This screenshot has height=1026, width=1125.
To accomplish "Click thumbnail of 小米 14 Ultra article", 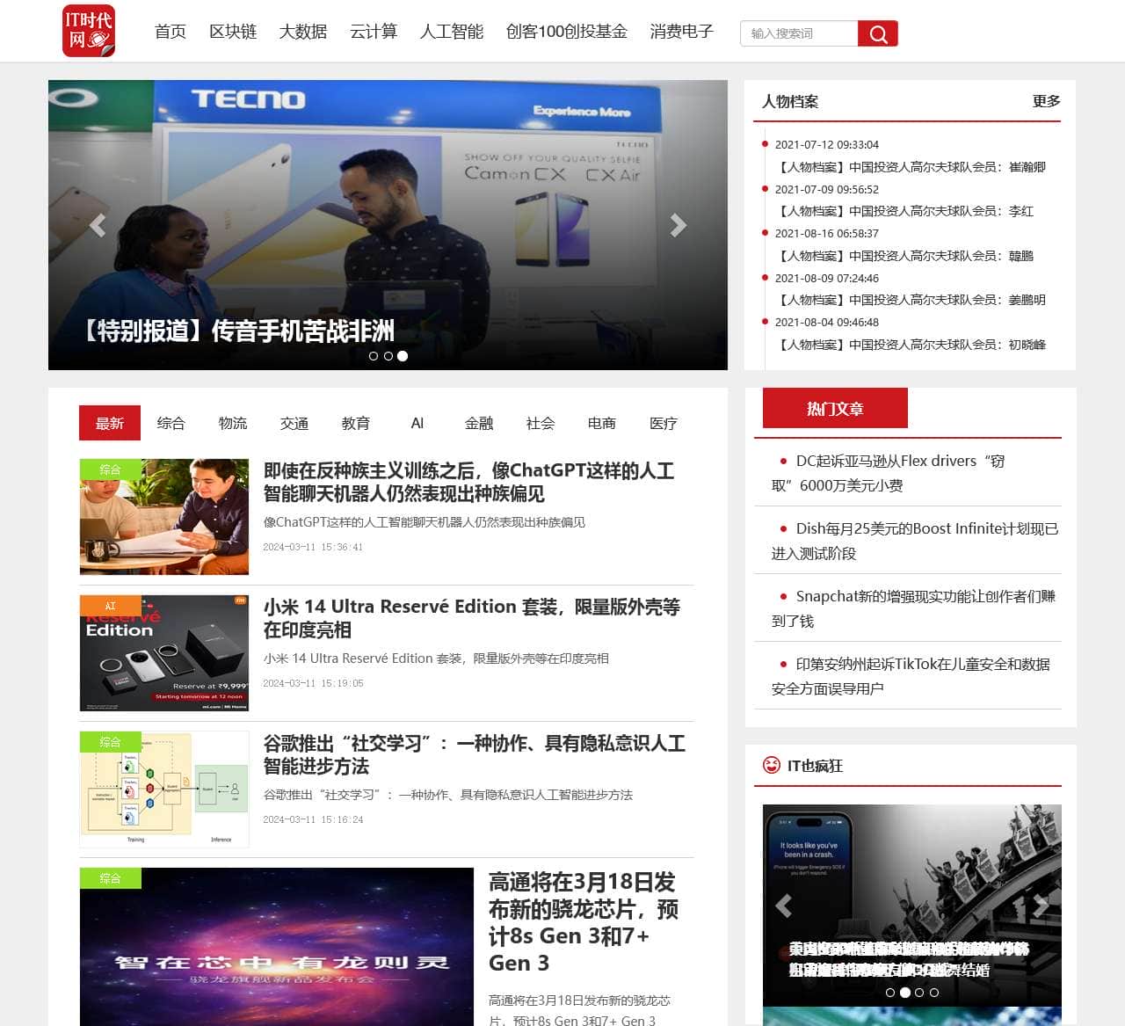I will click(x=164, y=653).
